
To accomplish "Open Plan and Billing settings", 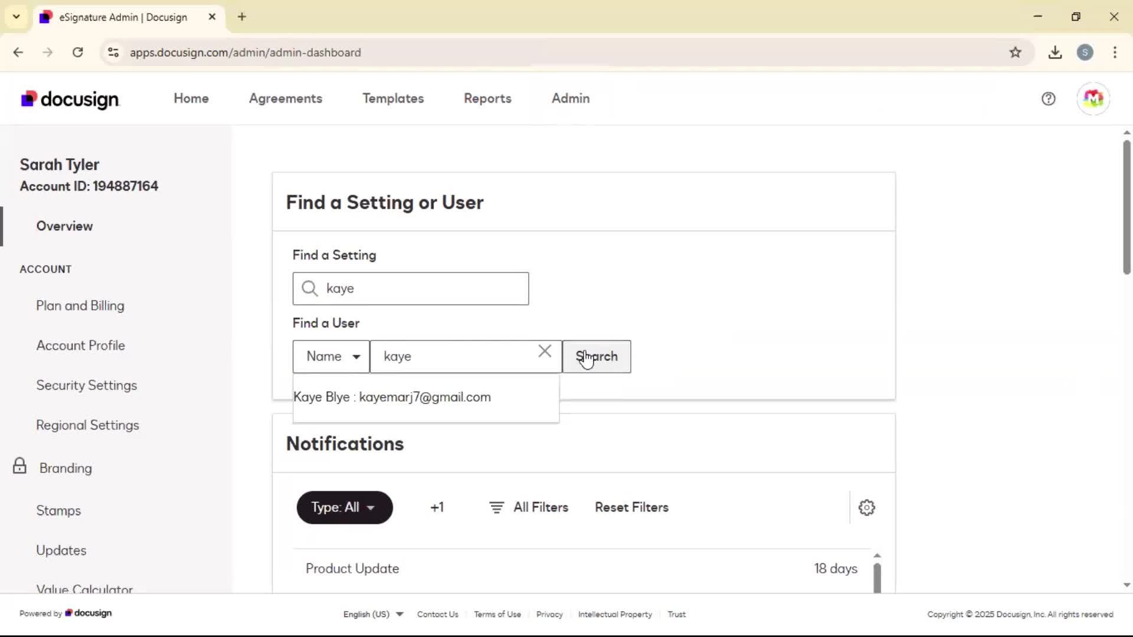I will [80, 306].
